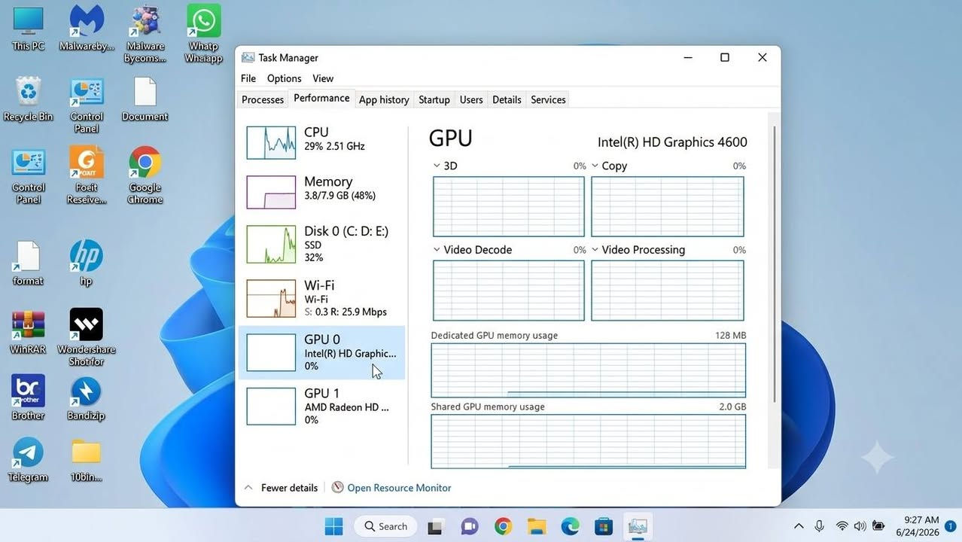This screenshot has height=542, width=962.
Task: Open Task View in taskbar
Action: pos(434,526)
